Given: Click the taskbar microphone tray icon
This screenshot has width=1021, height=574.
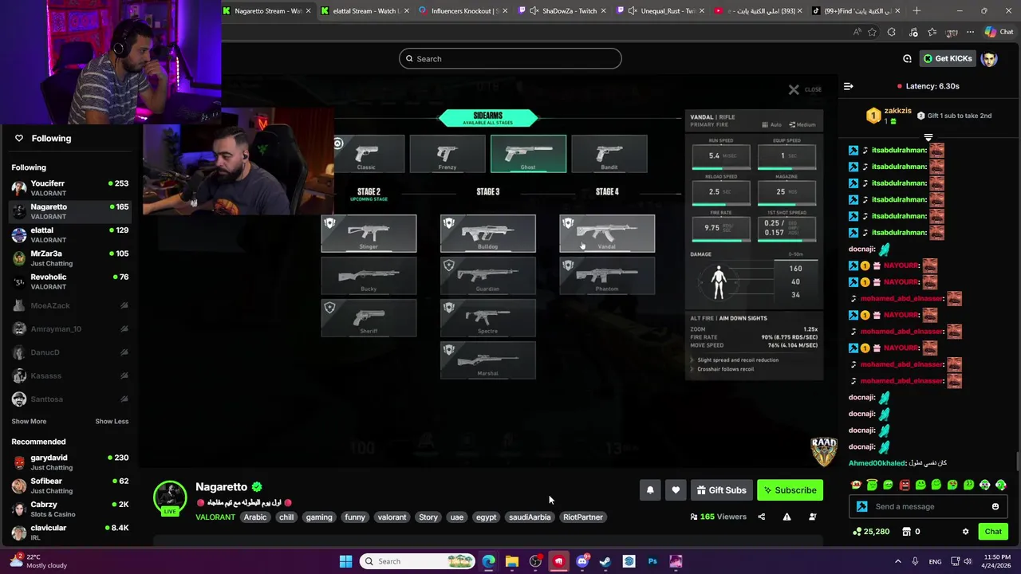Looking at the screenshot, I should coord(915,561).
